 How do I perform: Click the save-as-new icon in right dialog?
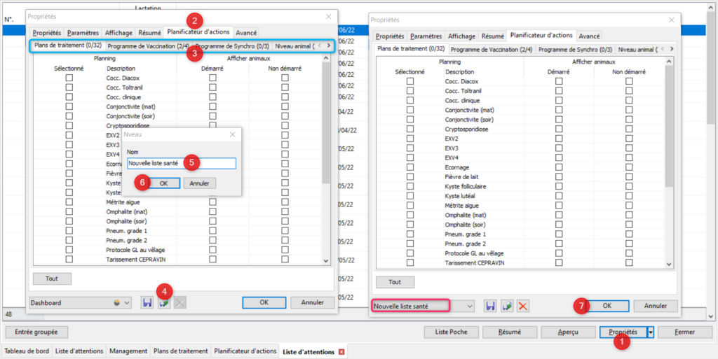tap(507, 307)
